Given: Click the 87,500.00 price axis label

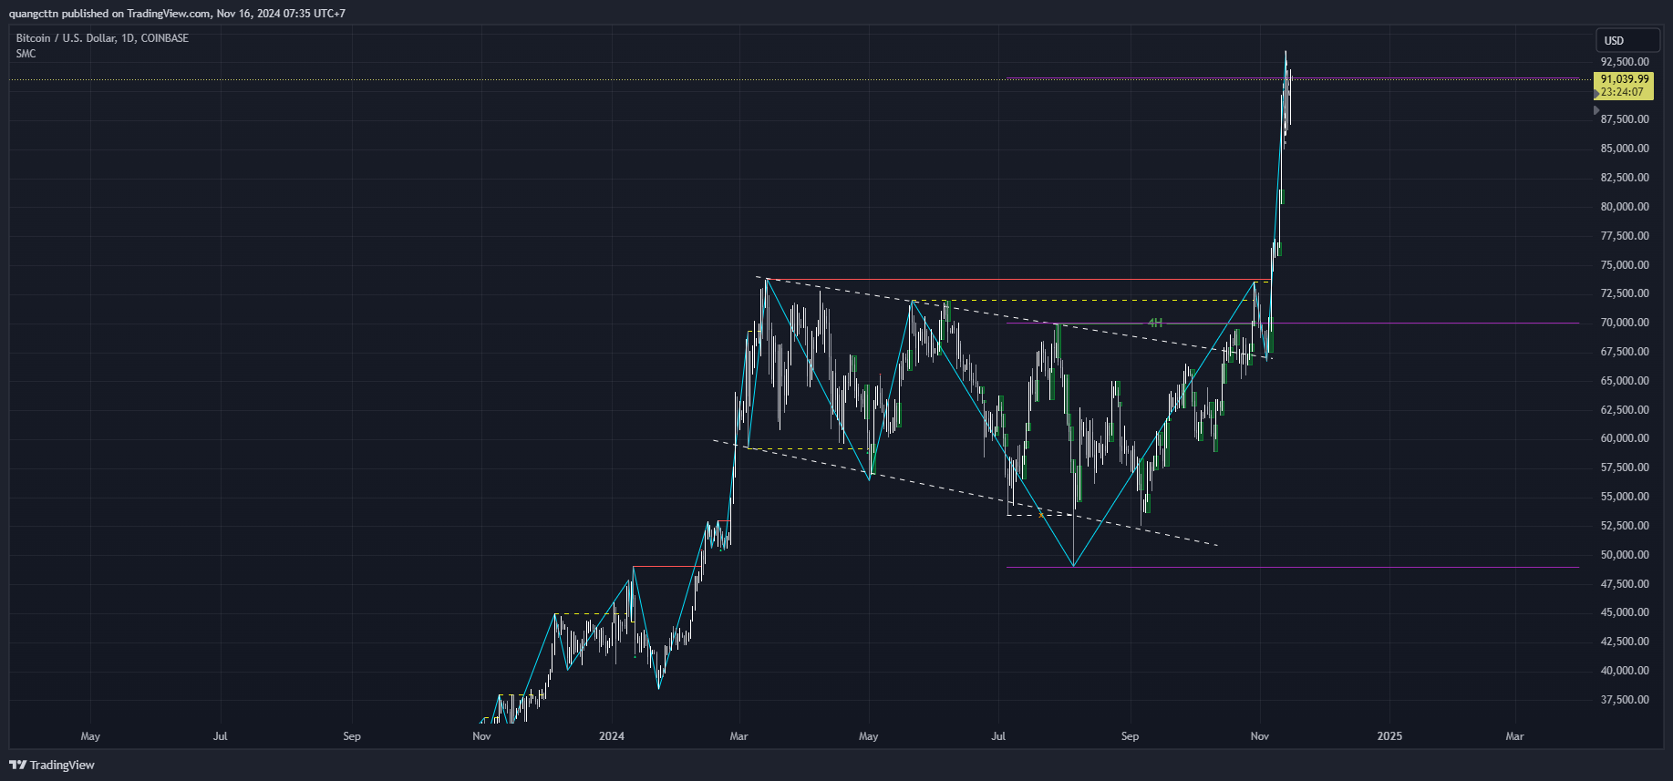Looking at the screenshot, I should pos(1625,119).
